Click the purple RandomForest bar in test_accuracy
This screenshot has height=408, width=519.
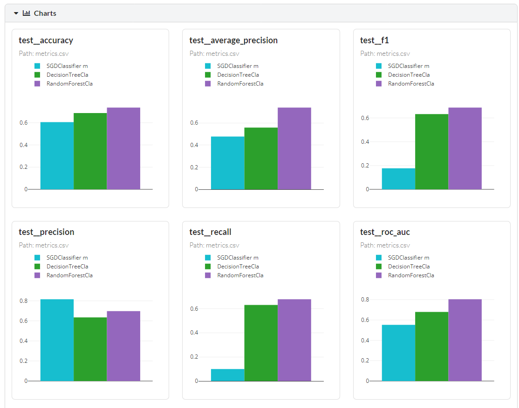pyautogui.click(x=123, y=148)
